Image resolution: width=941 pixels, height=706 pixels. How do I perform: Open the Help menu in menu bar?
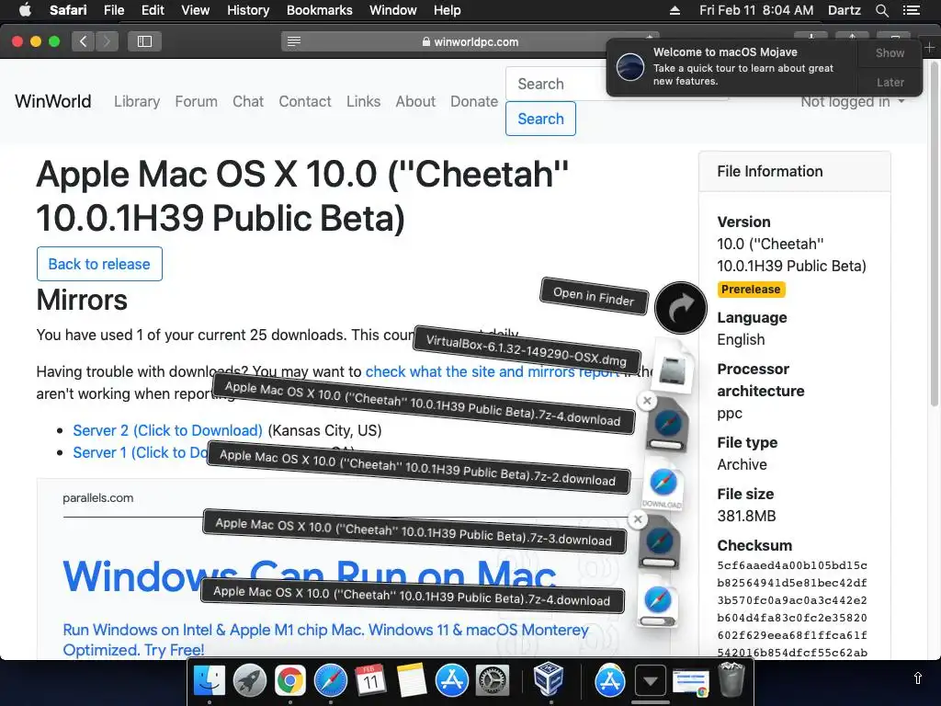coord(448,10)
